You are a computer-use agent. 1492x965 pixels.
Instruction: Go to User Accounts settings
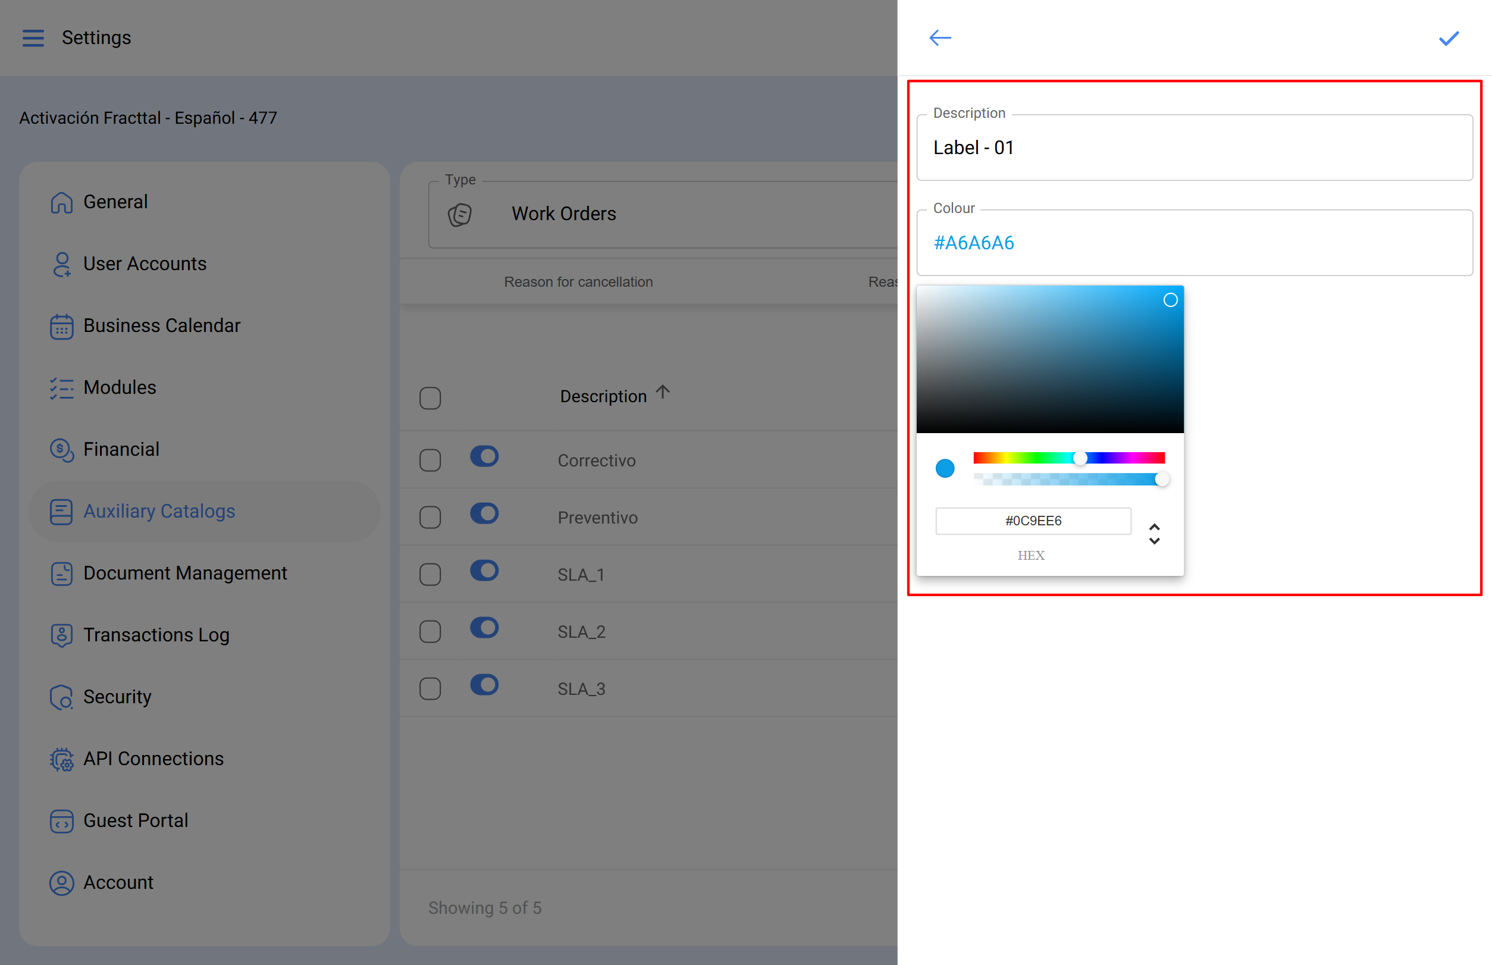(145, 264)
